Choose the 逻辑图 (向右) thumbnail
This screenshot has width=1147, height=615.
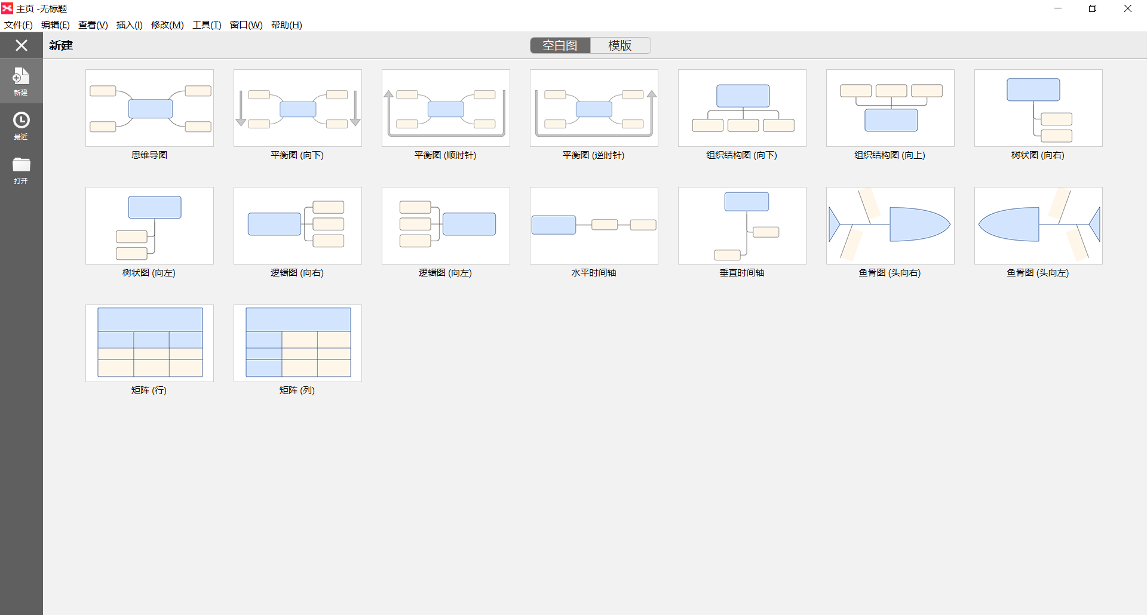point(298,226)
